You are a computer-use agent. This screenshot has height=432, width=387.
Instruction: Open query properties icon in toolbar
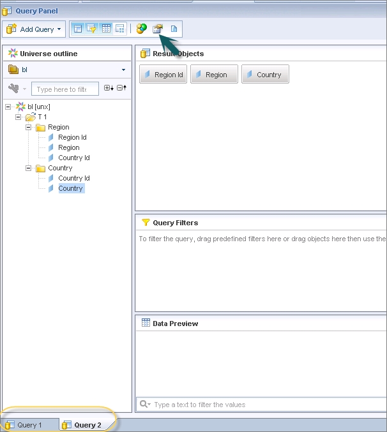158,29
